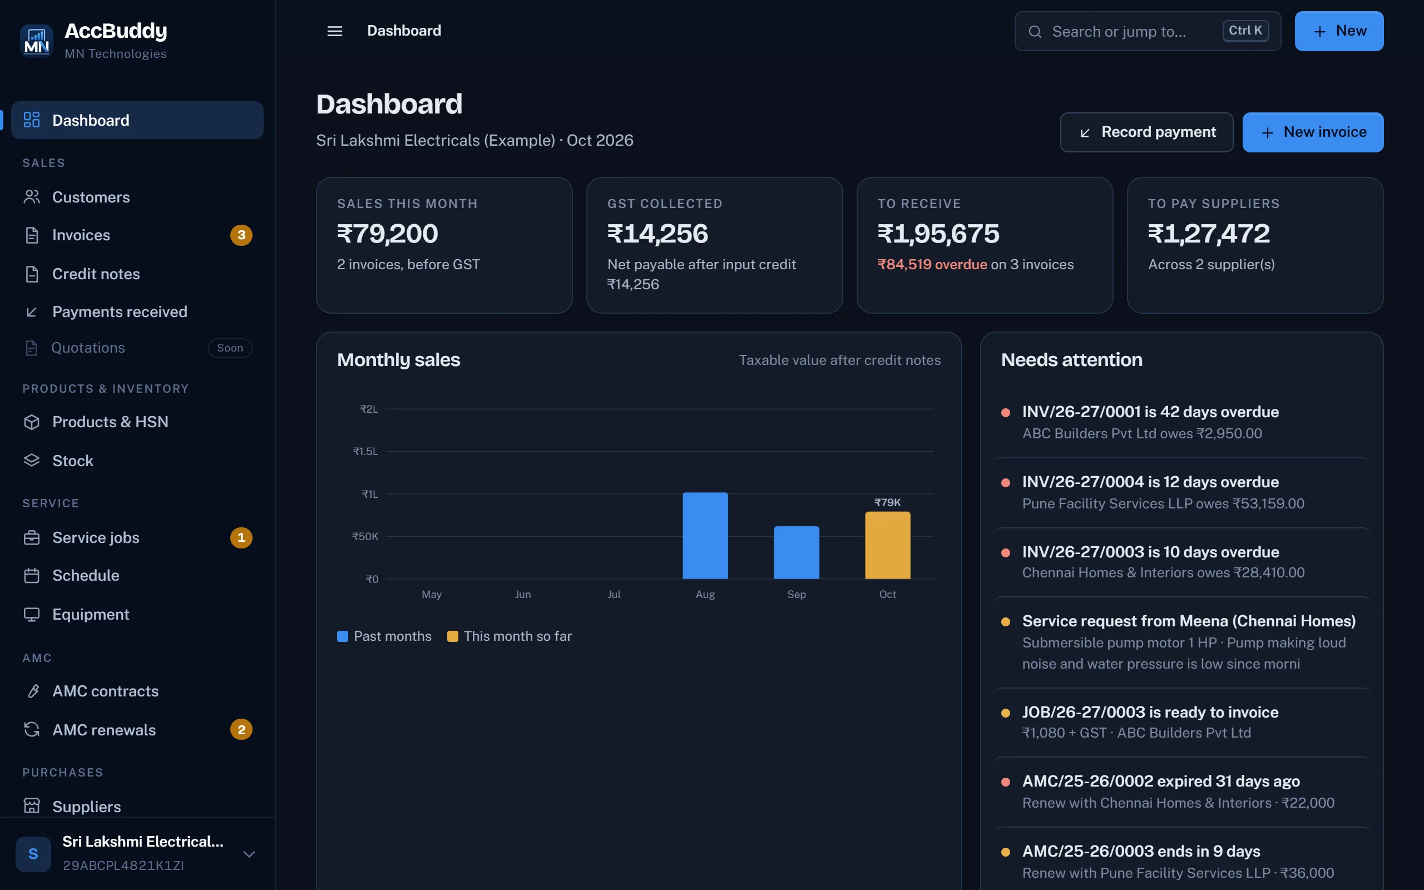Click the Stock layers icon
This screenshot has height=890, width=1424.
point(31,461)
